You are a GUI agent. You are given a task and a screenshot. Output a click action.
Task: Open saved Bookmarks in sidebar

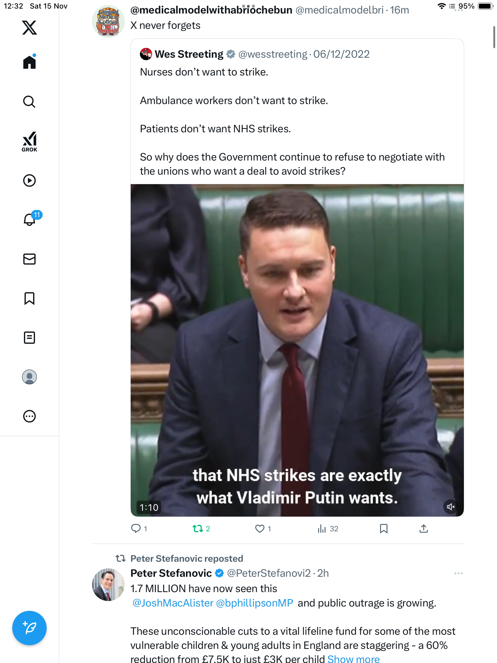tap(29, 298)
